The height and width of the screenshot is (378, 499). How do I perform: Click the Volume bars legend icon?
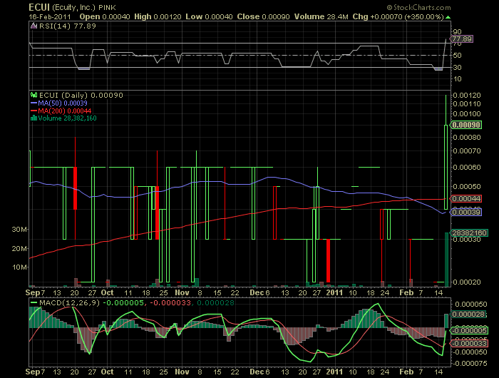34,118
